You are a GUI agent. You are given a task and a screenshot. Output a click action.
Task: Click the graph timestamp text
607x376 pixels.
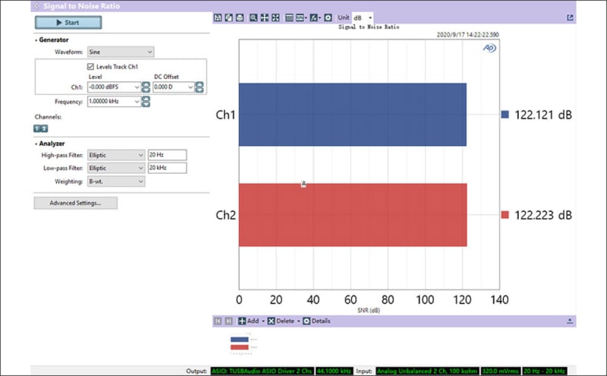coord(467,35)
